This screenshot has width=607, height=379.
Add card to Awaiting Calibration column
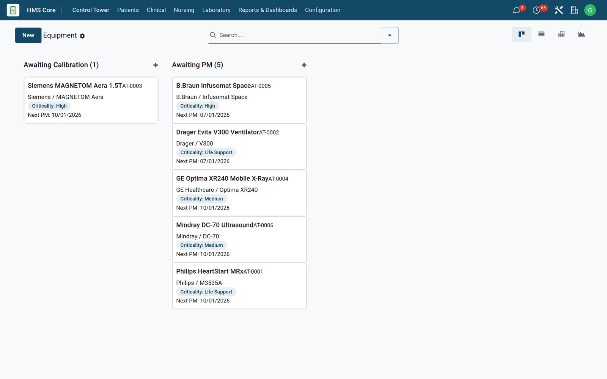tap(156, 65)
